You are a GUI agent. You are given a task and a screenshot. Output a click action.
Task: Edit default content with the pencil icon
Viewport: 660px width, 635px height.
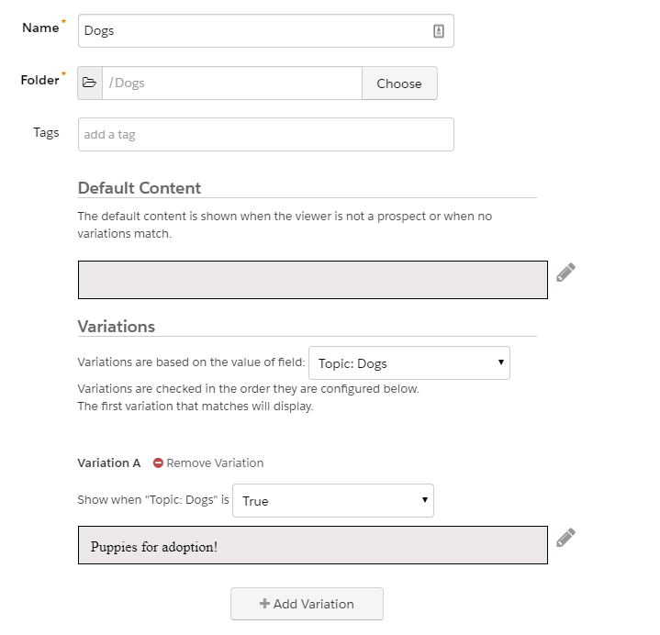coord(565,273)
